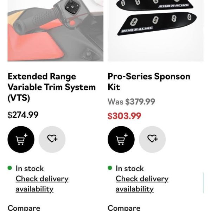Click the Was $379.99 original price

(x=131, y=102)
